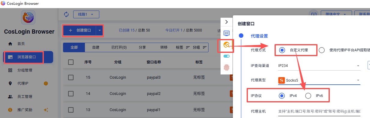Image resolution: width=370 pixels, height=118 pixels.
Task: Click serial number 15 cell
Action: click(x=88, y=77)
